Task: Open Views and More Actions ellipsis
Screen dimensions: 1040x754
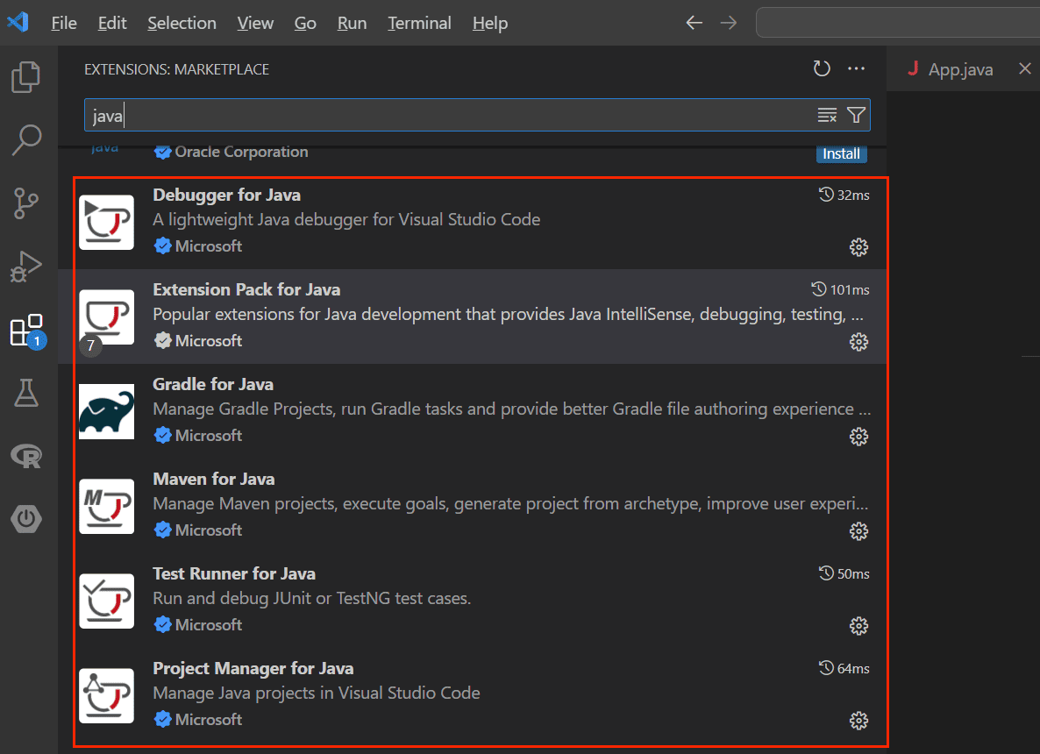Action: 857,69
